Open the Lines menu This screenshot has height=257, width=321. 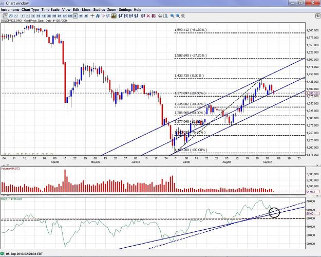86,10
